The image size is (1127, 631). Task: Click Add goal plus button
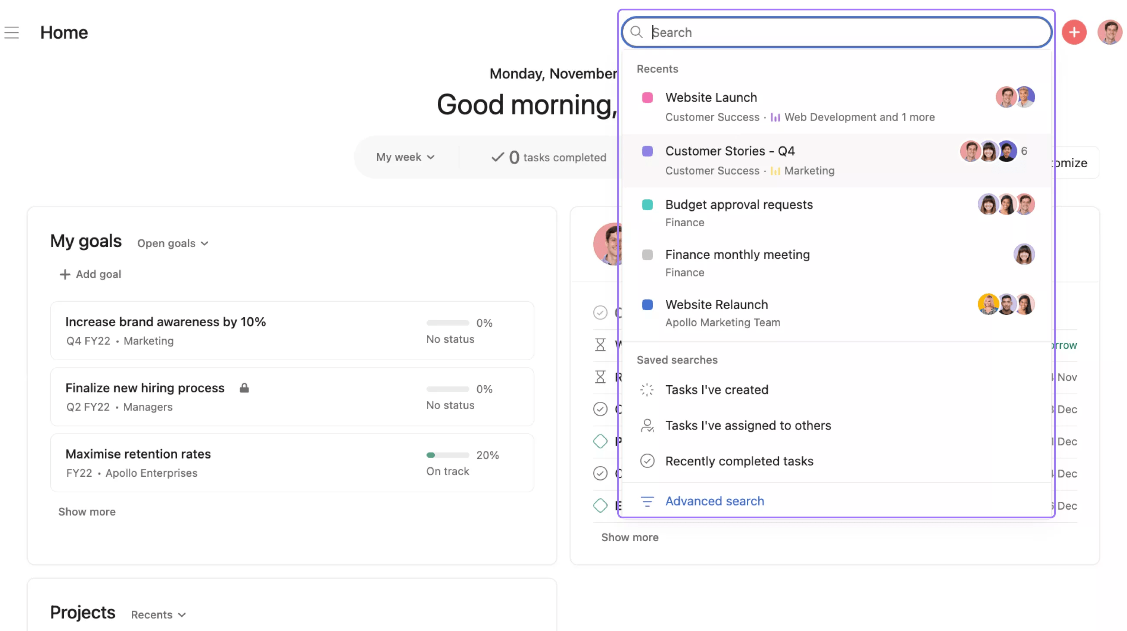(63, 274)
